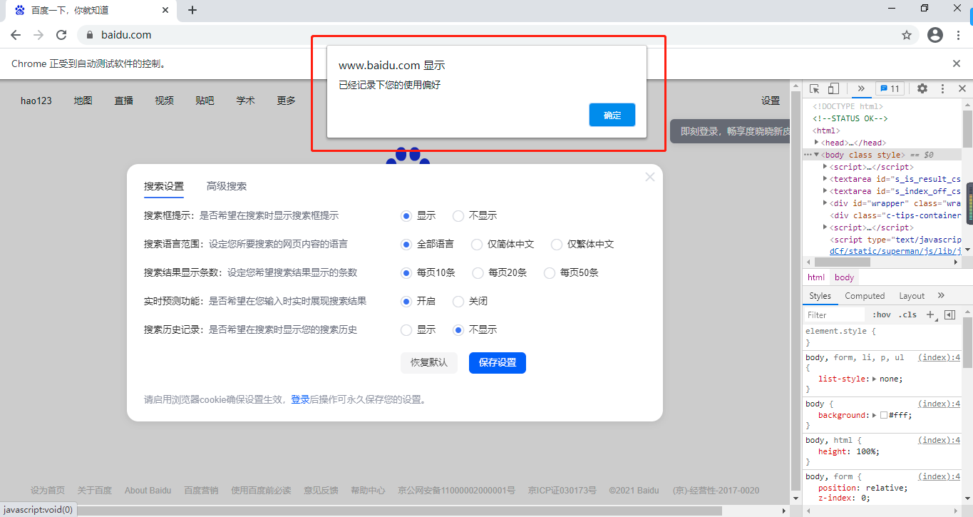Open DevTools Styles tab

(x=820, y=296)
